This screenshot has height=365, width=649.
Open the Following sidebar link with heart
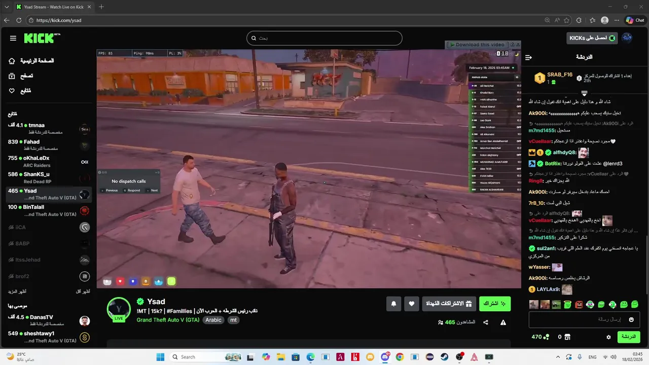tap(20, 91)
